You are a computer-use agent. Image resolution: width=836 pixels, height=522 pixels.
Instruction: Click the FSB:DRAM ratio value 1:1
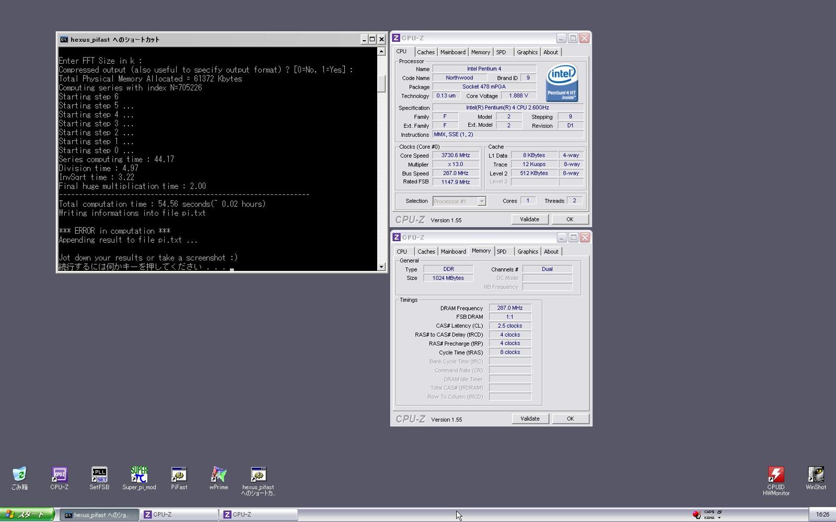510,317
